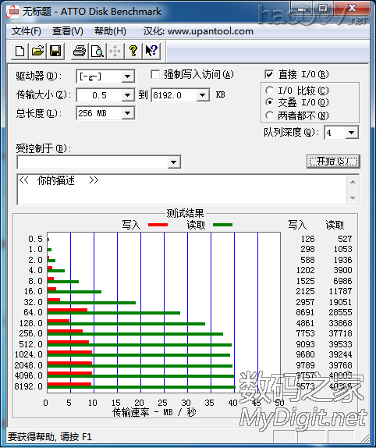Expand the 总长度 256 MB dropdown

pyautogui.click(x=128, y=113)
